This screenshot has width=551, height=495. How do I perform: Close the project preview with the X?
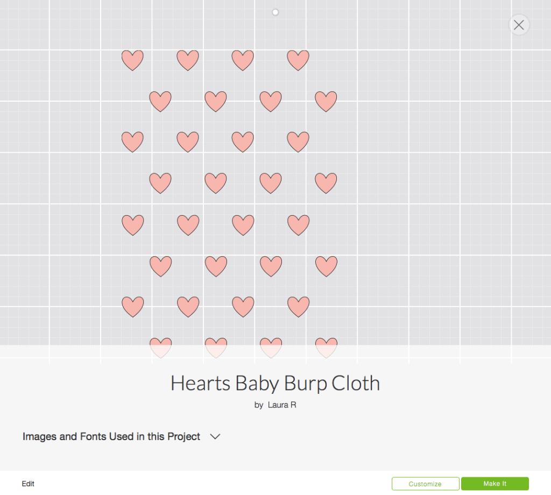click(x=518, y=25)
